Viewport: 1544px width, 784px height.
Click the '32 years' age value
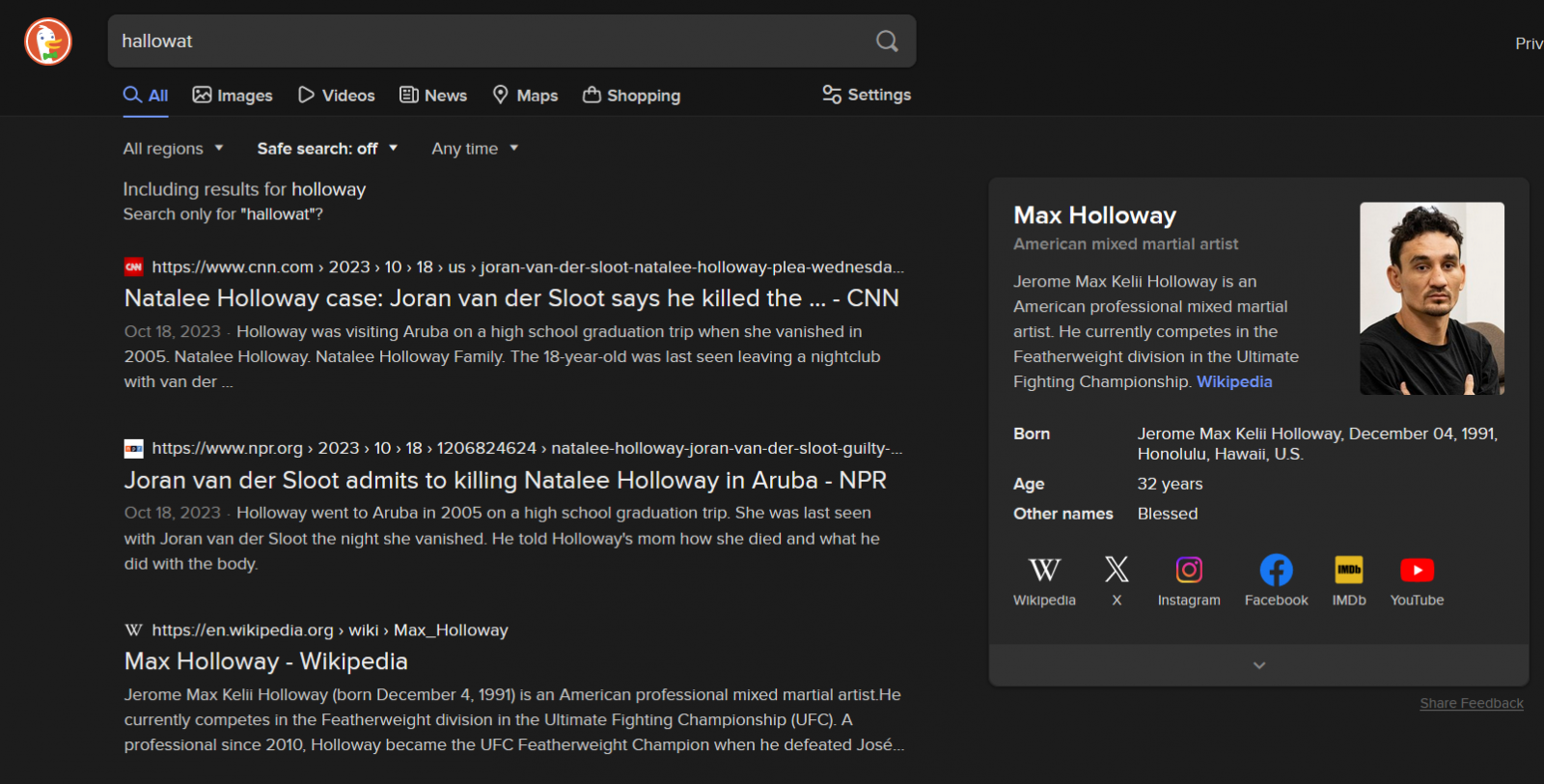pos(1170,484)
